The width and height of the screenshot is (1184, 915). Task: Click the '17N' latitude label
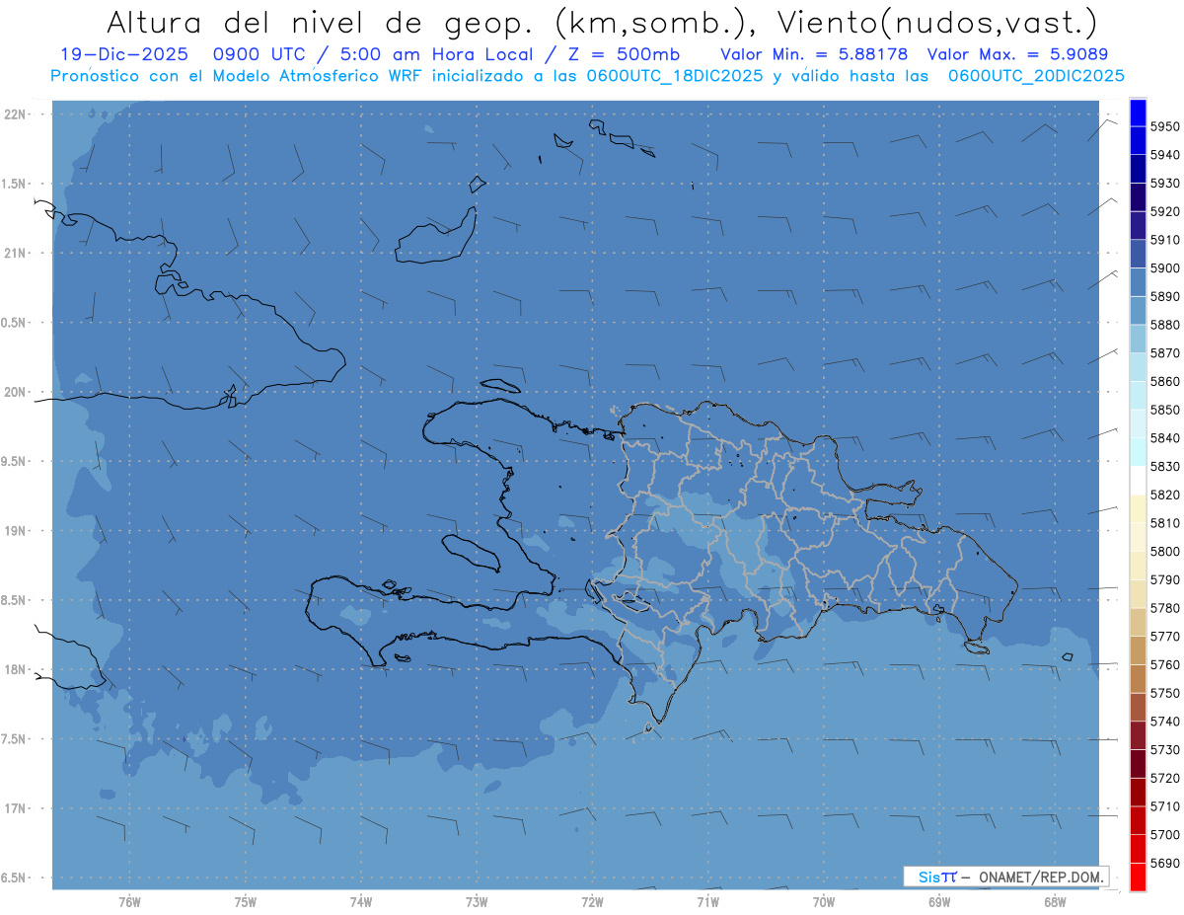[x=16, y=807]
